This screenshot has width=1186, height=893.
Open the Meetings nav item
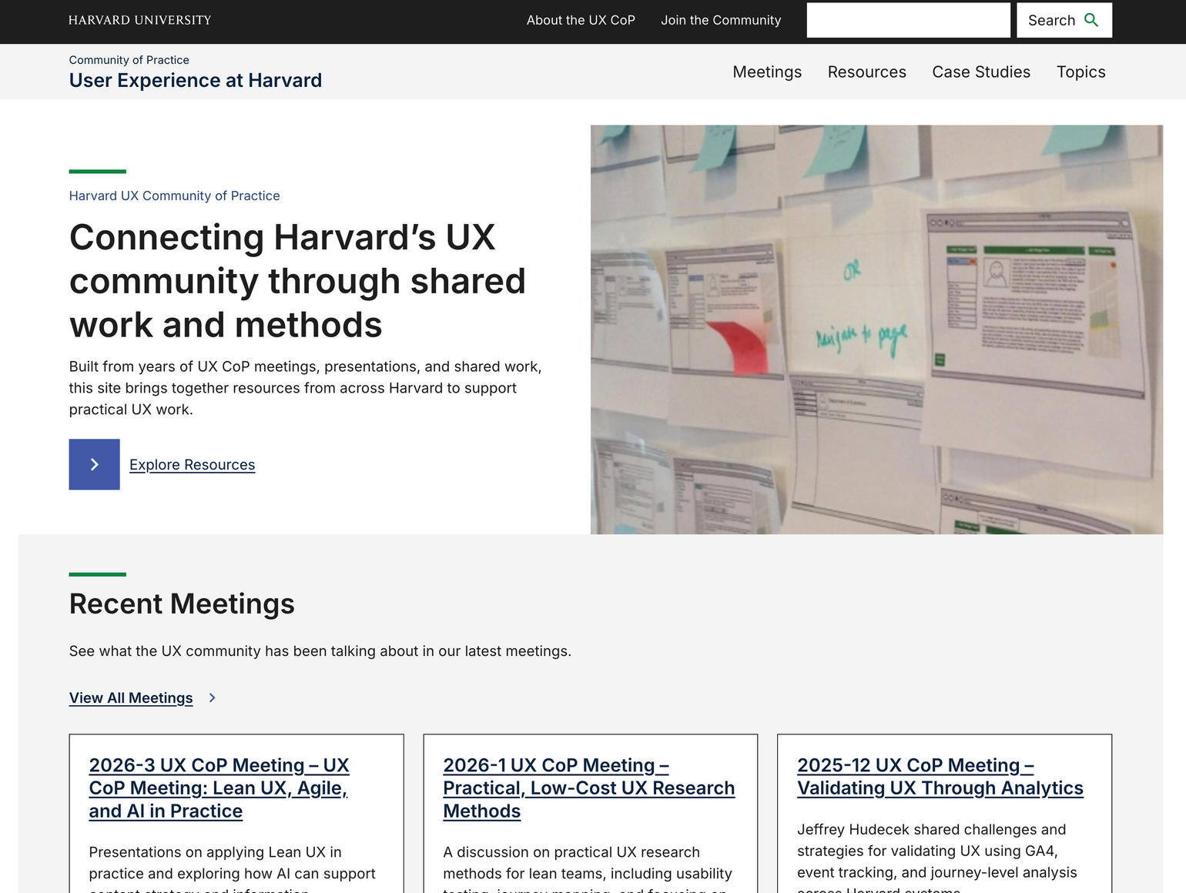point(767,72)
